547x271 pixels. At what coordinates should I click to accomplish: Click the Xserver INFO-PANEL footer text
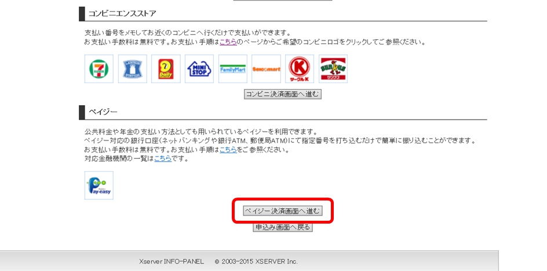[x=172, y=262]
